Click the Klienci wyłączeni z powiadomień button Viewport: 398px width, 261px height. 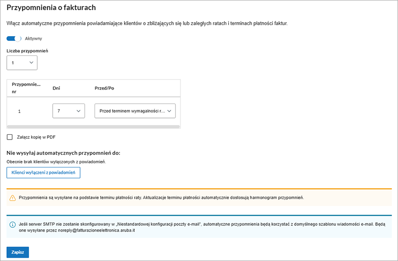[x=43, y=172]
